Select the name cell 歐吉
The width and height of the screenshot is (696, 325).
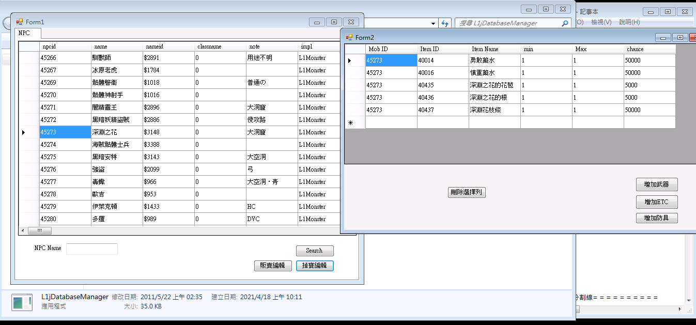[x=117, y=194]
